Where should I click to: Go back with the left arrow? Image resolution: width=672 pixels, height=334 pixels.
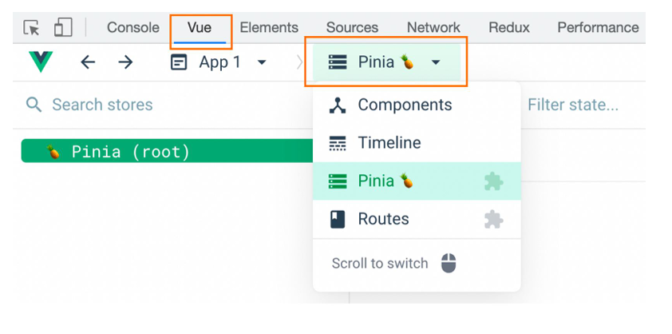(88, 62)
